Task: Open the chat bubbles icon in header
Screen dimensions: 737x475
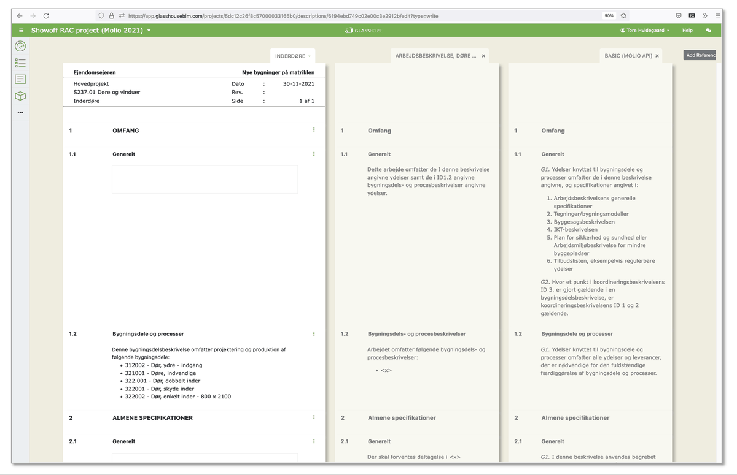Action: click(708, 30)
